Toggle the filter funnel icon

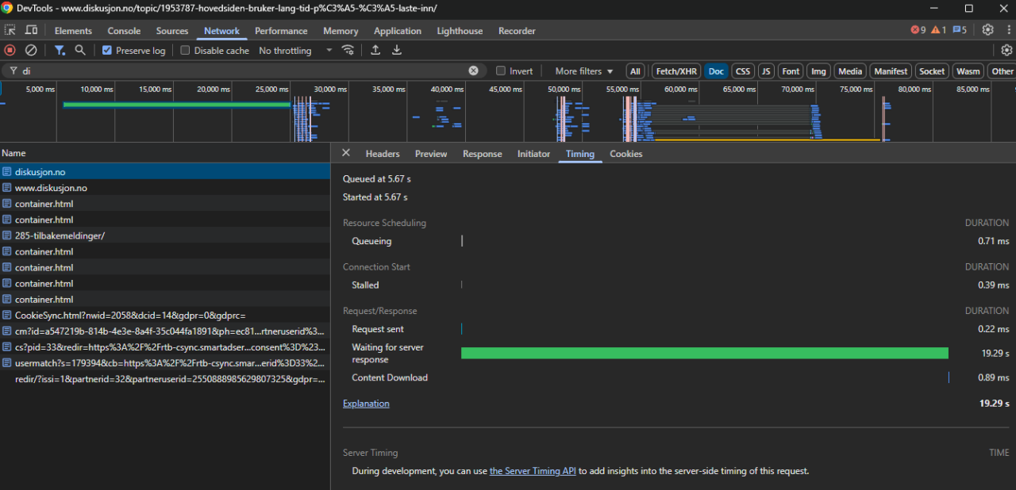[x=60, y=50]
